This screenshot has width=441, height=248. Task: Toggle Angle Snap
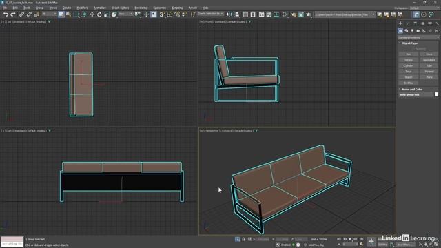pyautogui.click(x=170, y=14)
